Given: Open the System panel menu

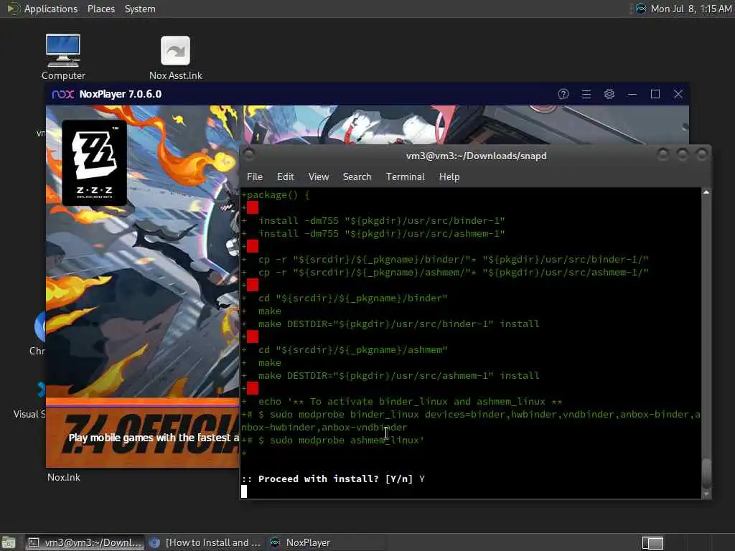Looking at the screenshot, I should click(140, 9).
